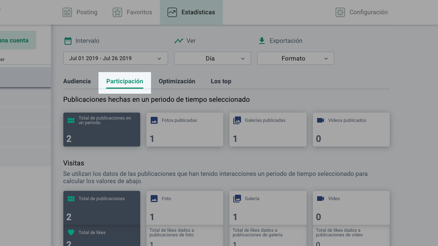Viewport: 438px width, 246px height.
Task: Click the calendar icon beside Intervalo
Action: point(68,41)
